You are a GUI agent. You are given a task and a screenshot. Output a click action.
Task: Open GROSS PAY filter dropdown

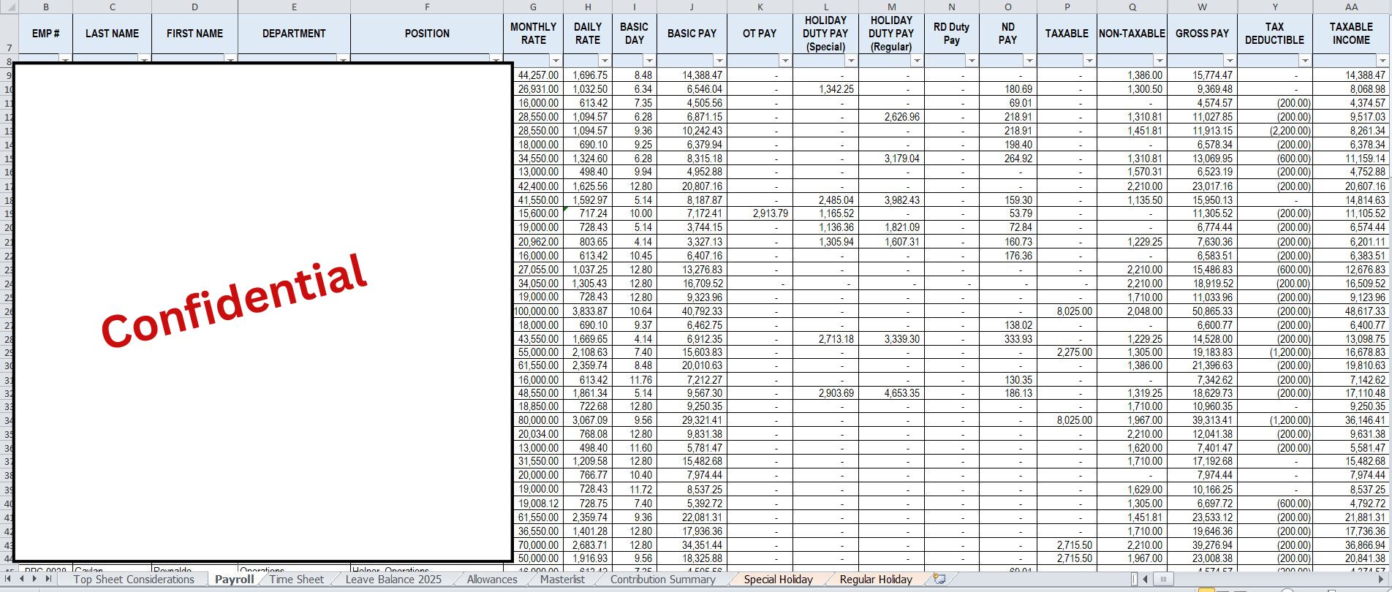[x=1230, y=61]
